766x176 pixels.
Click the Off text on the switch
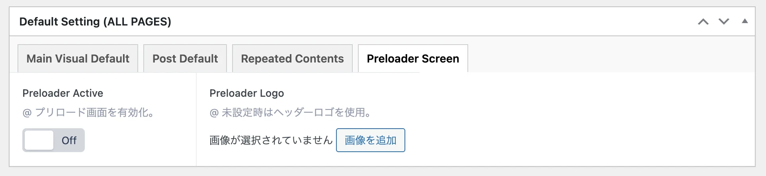(x=69, y=141)
